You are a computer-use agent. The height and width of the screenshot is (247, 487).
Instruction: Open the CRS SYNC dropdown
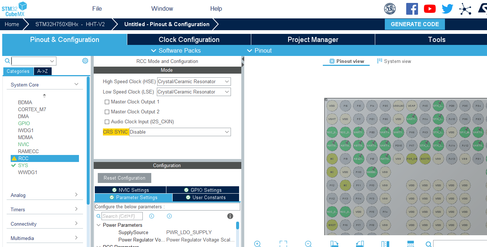click(180, 132)
